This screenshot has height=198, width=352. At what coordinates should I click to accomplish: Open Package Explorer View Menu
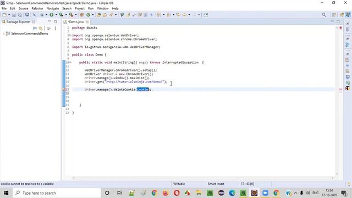[x=55, y=29]
